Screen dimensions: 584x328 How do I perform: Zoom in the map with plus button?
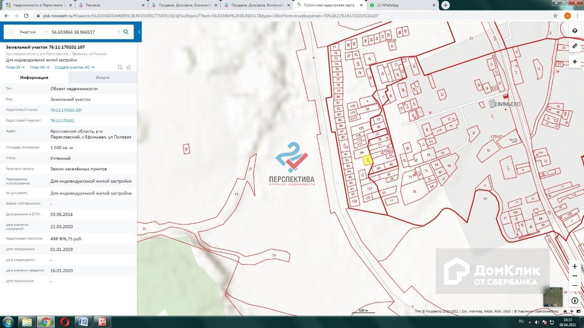(575, 266)
